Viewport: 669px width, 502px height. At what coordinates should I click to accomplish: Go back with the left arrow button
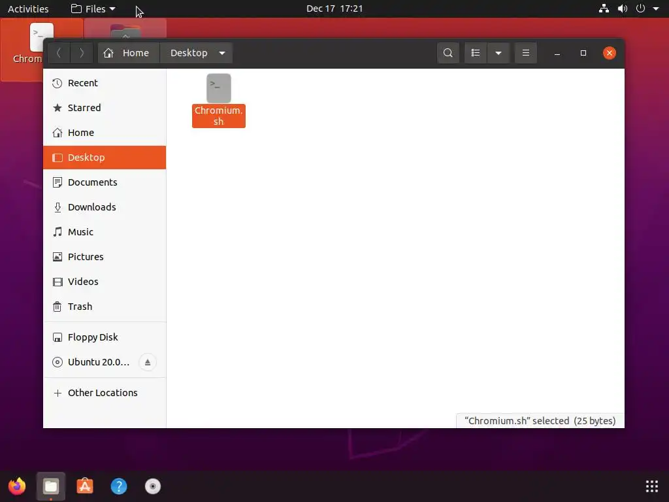click(x=59, y=53)
